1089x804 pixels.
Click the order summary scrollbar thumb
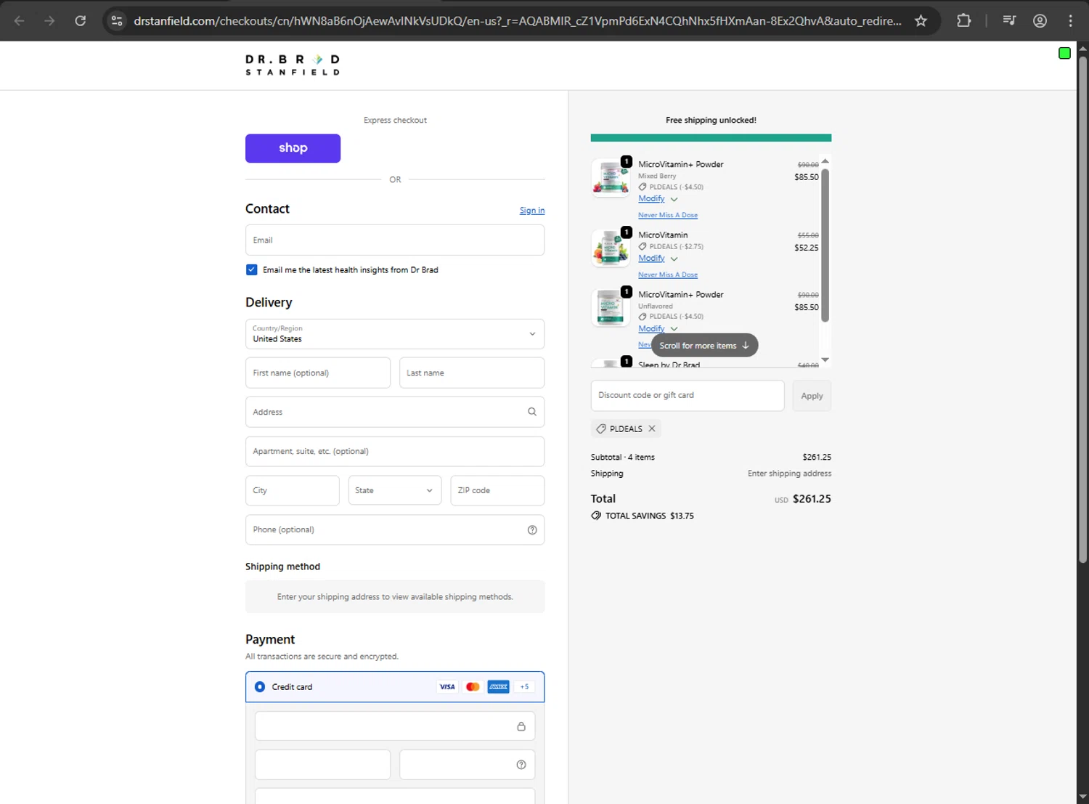(x=825, y=245)
